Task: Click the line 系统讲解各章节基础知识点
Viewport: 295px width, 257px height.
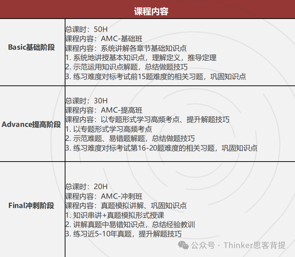Action: click(x=126, y=48)
